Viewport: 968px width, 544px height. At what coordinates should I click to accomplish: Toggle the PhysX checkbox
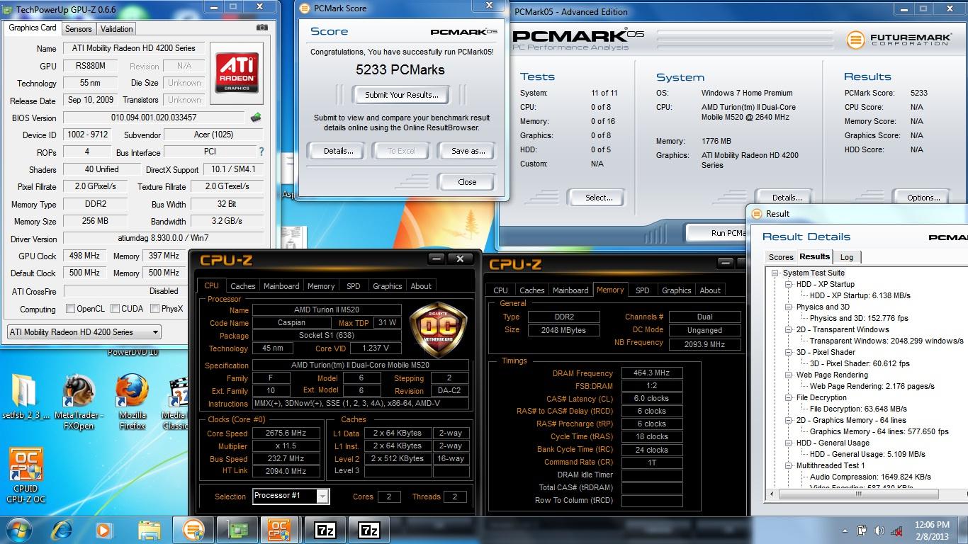pyautogui.click(x=155, y=309)
